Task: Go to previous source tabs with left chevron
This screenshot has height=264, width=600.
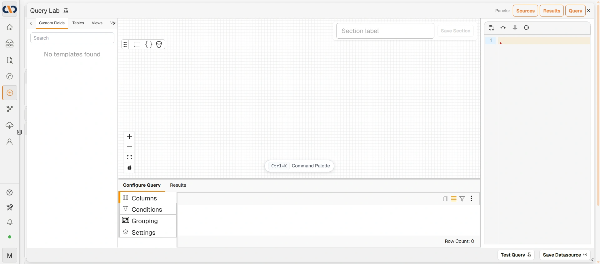Action: tap(31, 23)
